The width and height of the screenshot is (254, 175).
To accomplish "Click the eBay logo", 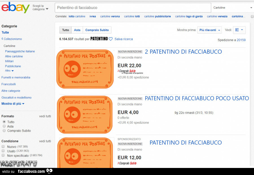I will click(x=16, y=8).
